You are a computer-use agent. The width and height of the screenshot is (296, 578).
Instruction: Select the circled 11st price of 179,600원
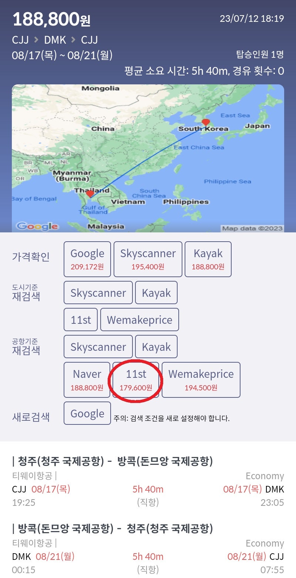pos(137,379)
